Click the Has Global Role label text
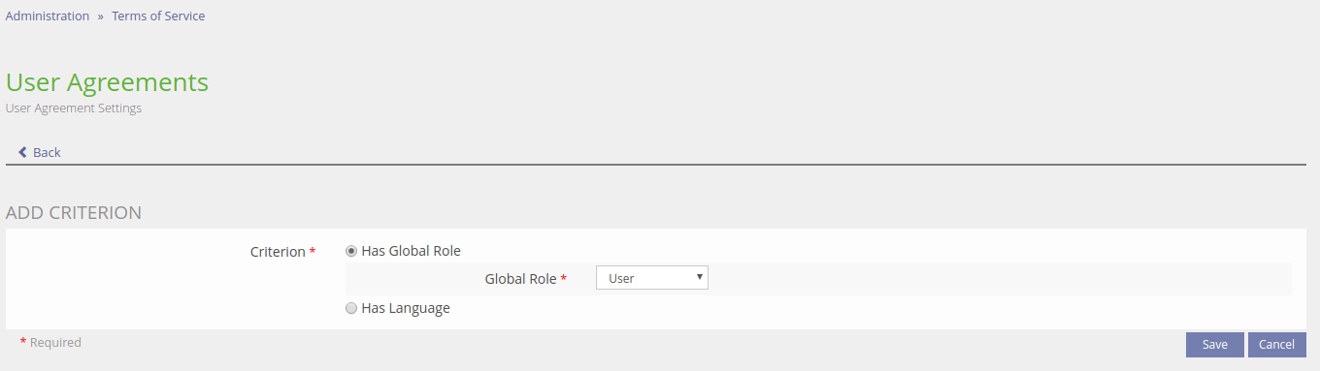The height and width of the screenshot is (371, 1320). click(x=411, y=251)
